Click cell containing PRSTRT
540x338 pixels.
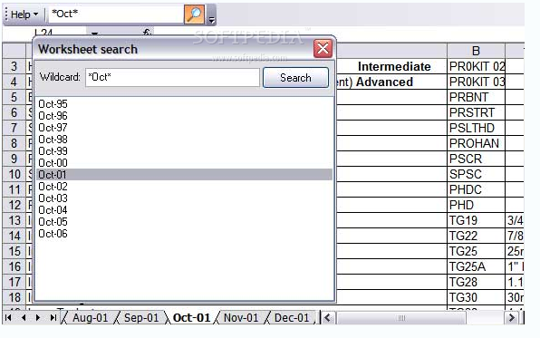(x=476, y=112)
